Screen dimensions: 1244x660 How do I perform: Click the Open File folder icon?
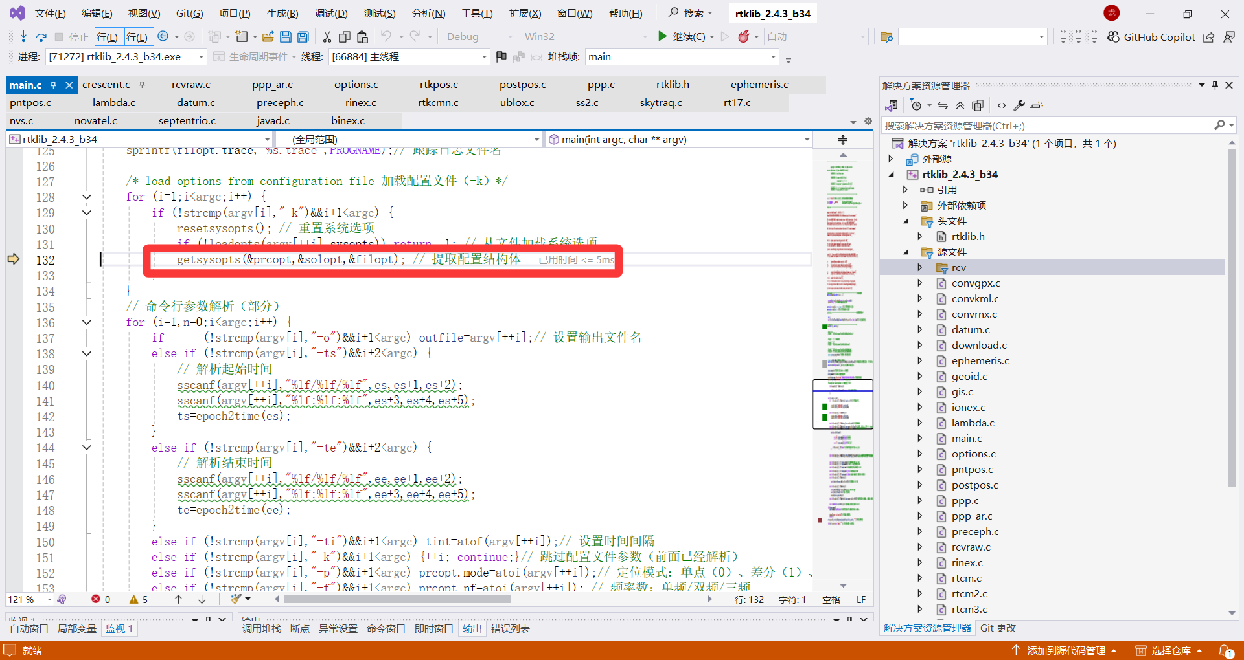(268, 37)
